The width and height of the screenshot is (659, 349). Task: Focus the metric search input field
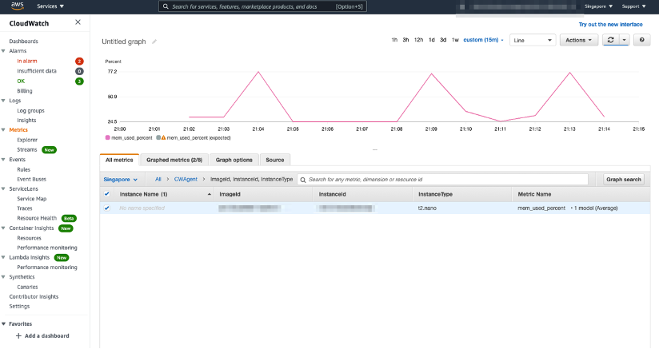pos(442,180)
